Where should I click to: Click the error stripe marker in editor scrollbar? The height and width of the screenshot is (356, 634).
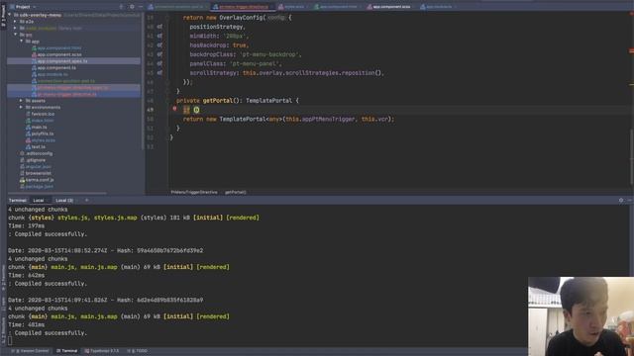(x=631, y=50)
